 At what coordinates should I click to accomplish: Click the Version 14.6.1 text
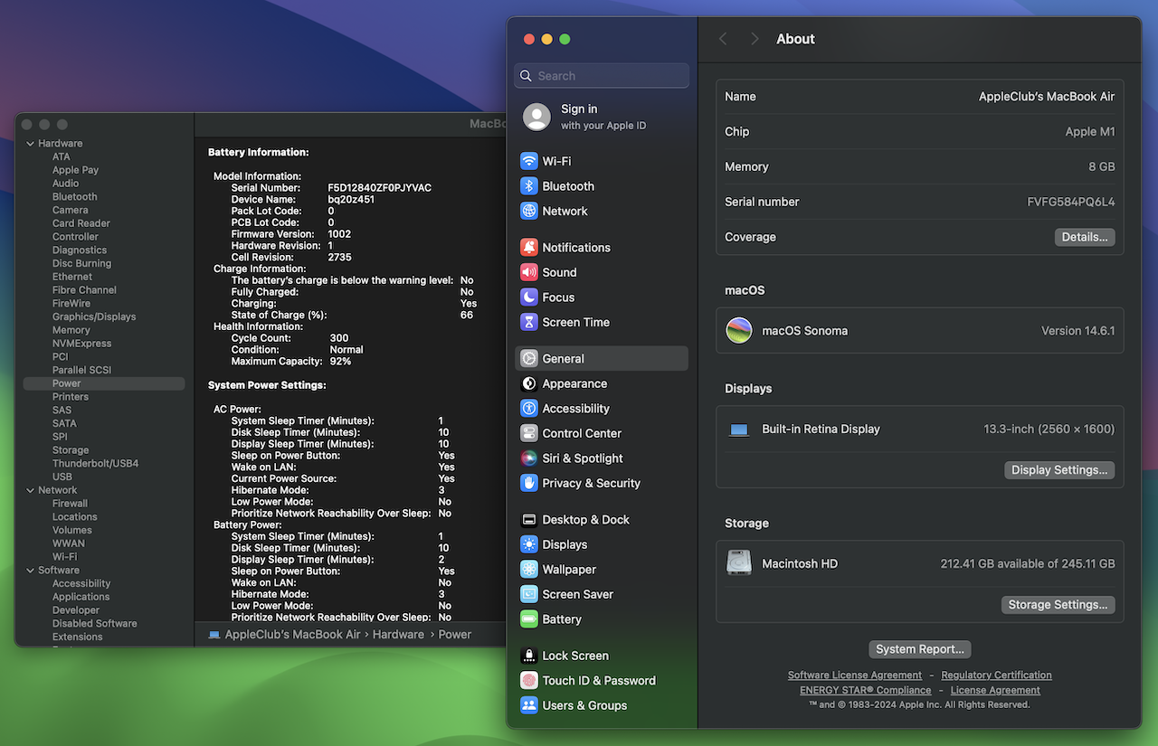pyautogui.click(x=1078, y=331)
